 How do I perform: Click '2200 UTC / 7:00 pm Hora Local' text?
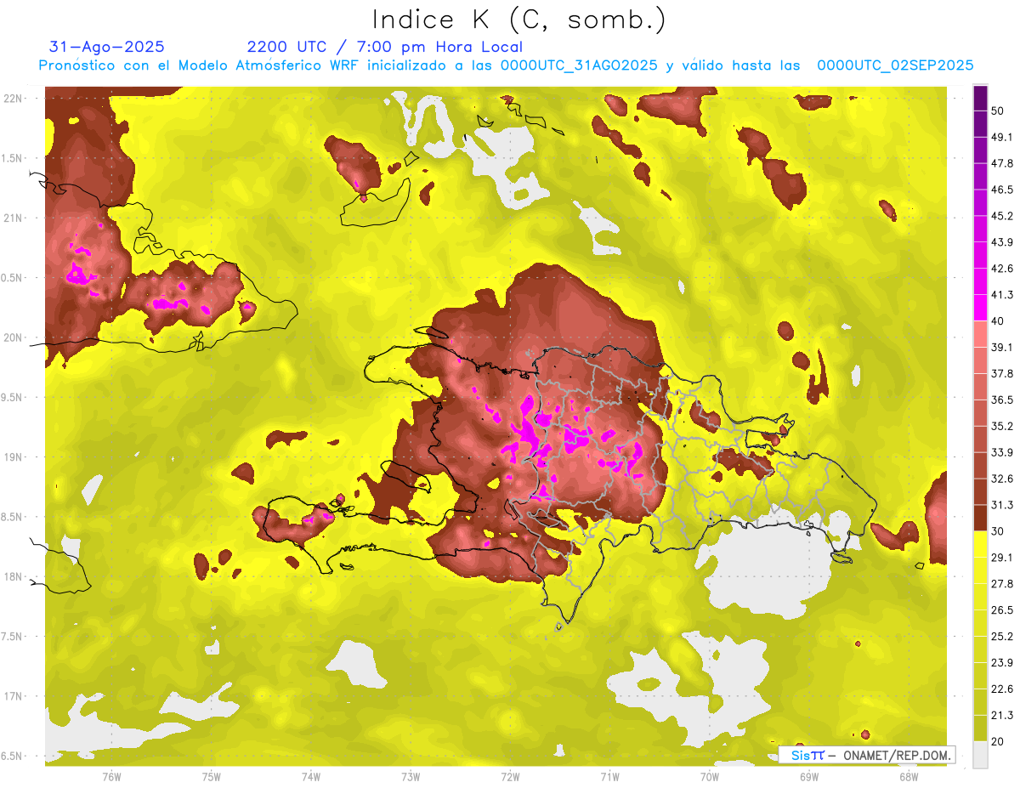click(x=384, y=47)
